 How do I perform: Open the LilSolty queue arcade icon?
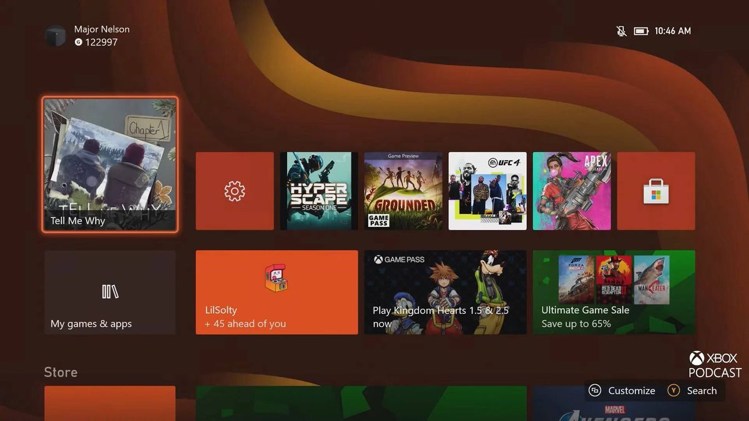tap(277, 279)
